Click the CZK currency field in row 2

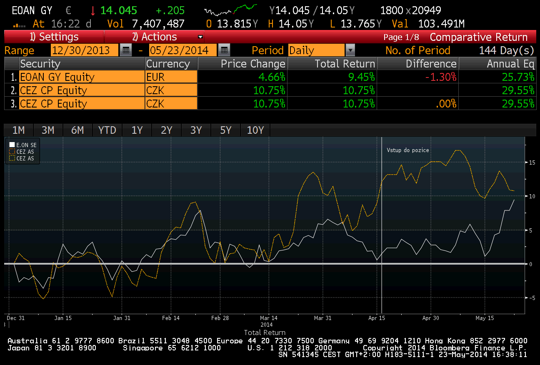click(171, 90)
